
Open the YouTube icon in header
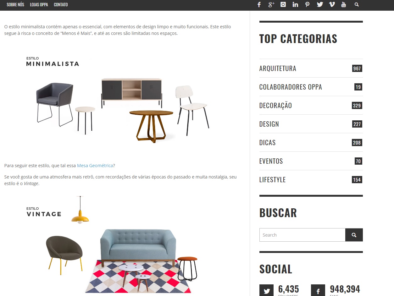[x=343, y=4]
